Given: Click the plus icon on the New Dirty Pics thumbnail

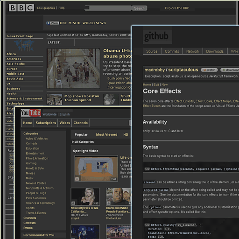Looking at the screenshot, I should tap(73, 203).
